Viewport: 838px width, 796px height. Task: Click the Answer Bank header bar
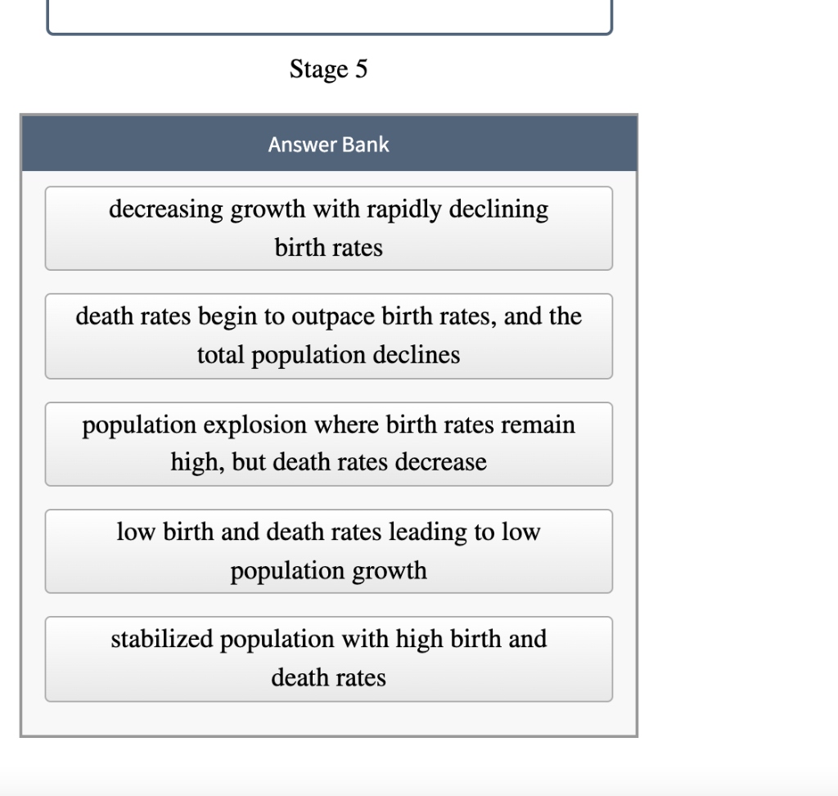tap(328, 144)
